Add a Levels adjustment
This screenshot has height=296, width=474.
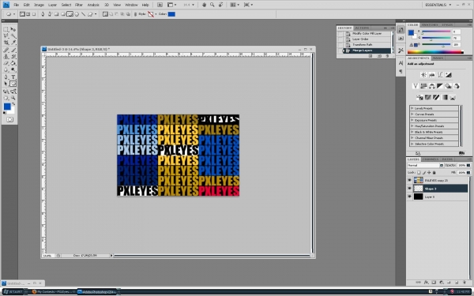431,75
